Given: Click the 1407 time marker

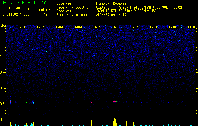Looking at the screenshot, I should pos(134,27).
